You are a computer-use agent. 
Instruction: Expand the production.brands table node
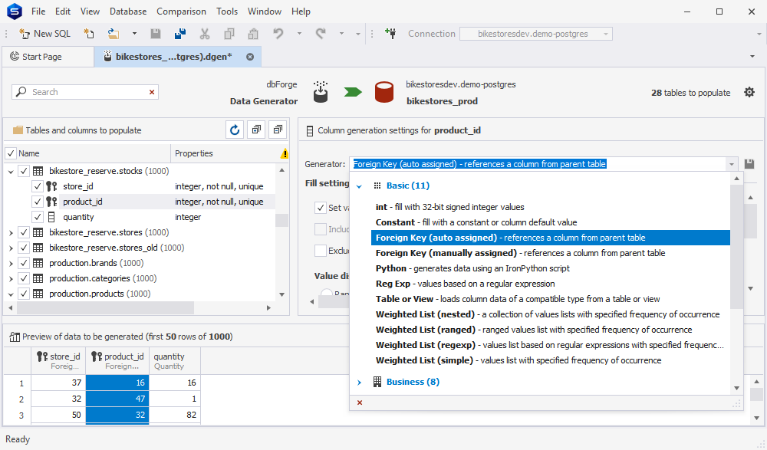(11, 263)
